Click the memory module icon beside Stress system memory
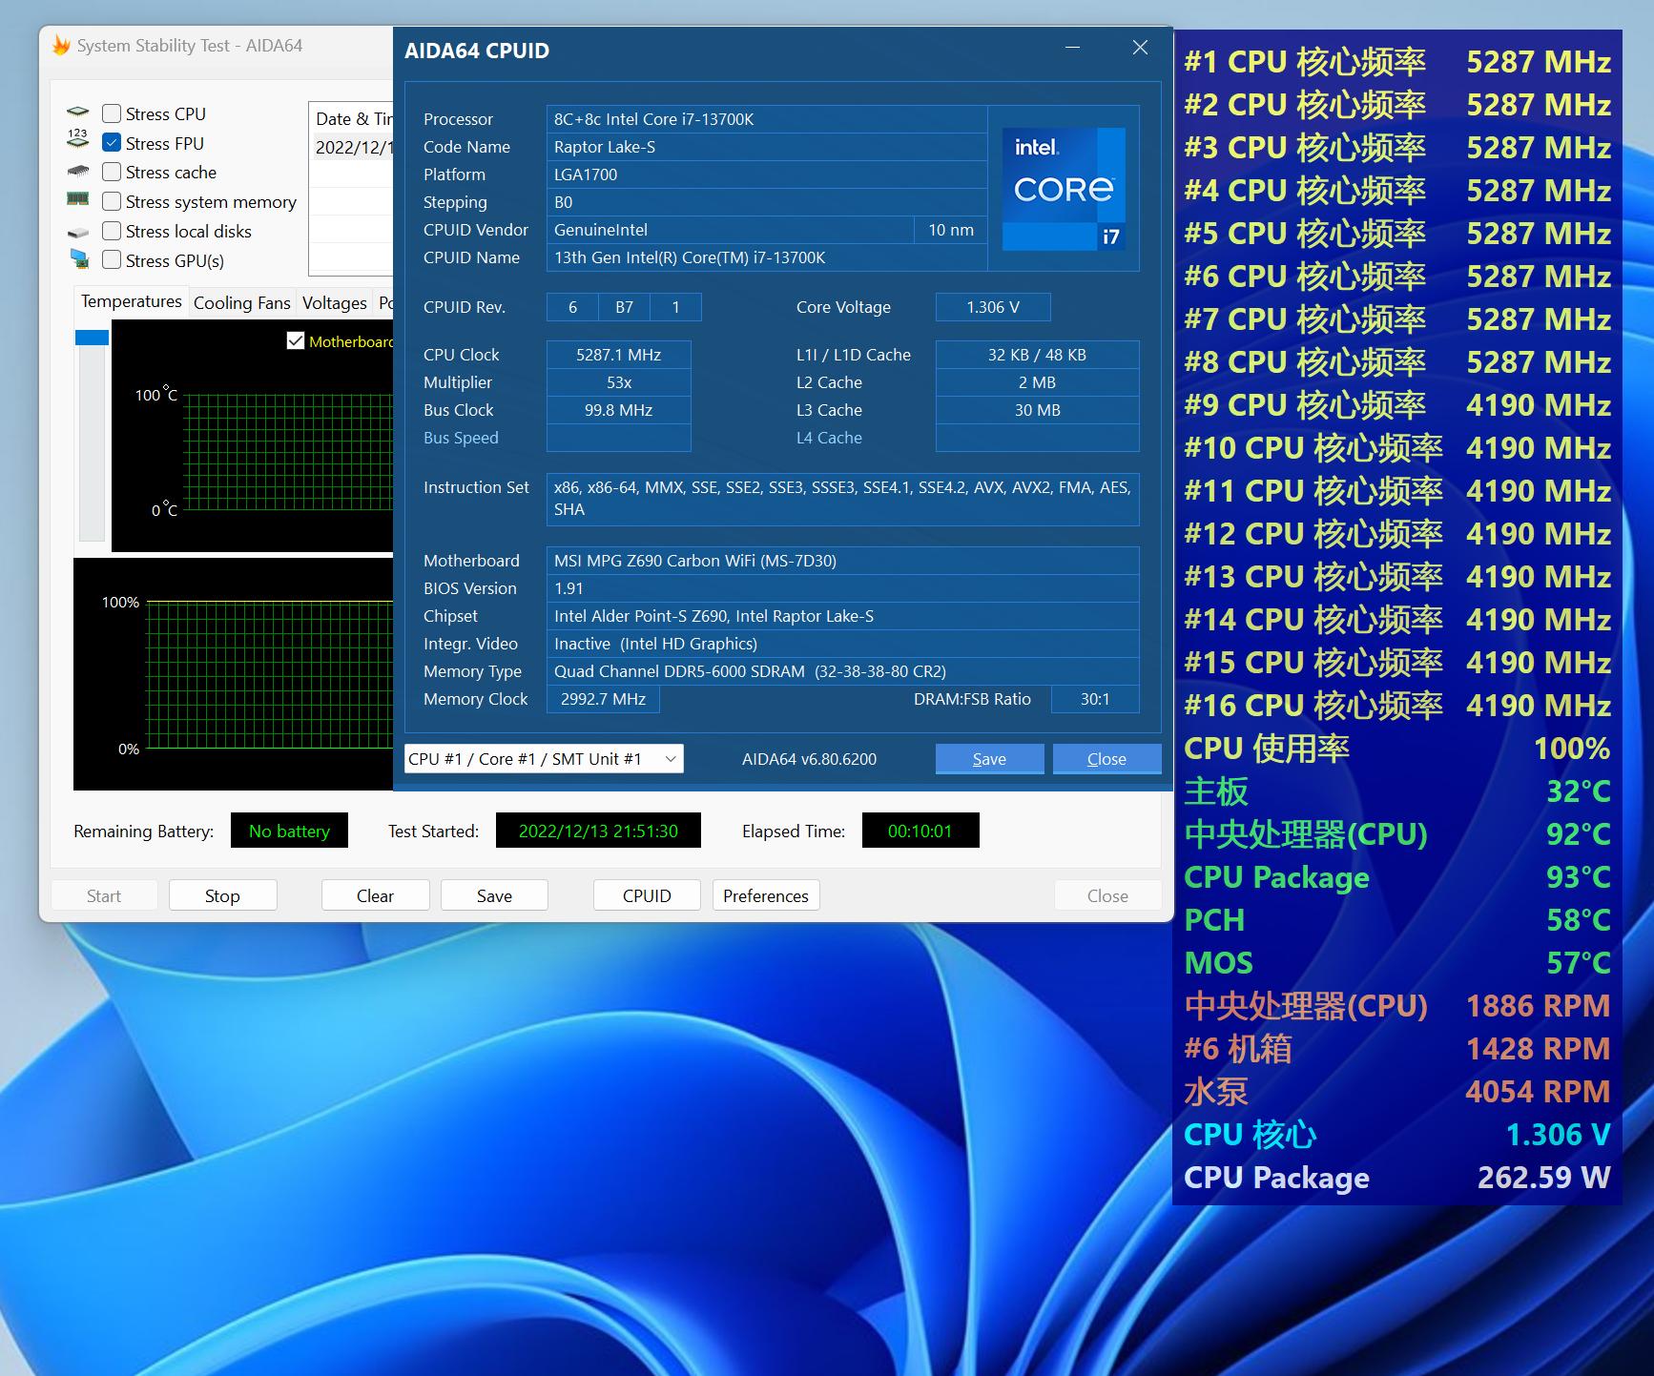 78,200
